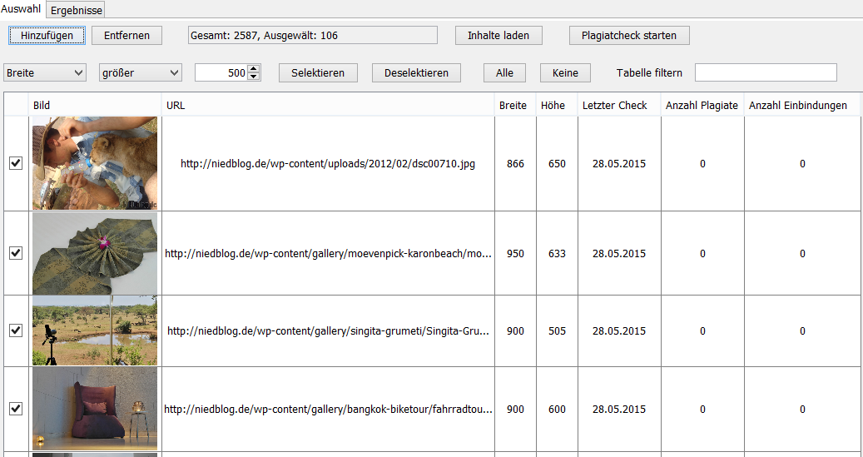Open the savanna landscape thumbnail

click(95, 330)
